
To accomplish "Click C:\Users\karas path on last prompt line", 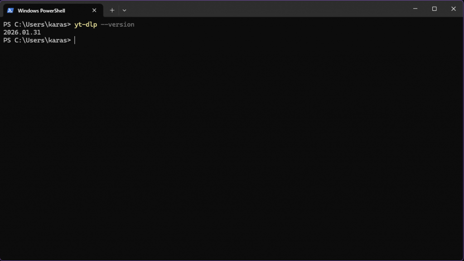I will [41, 40].
